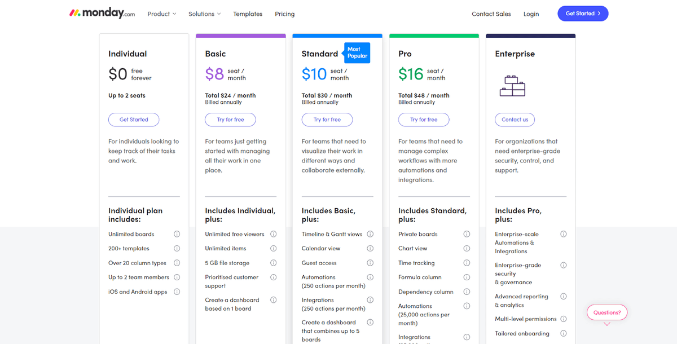Click 'Total $30 / month' text
The height and width of the screenshot is (344, 677).
(x=327, y=96)
